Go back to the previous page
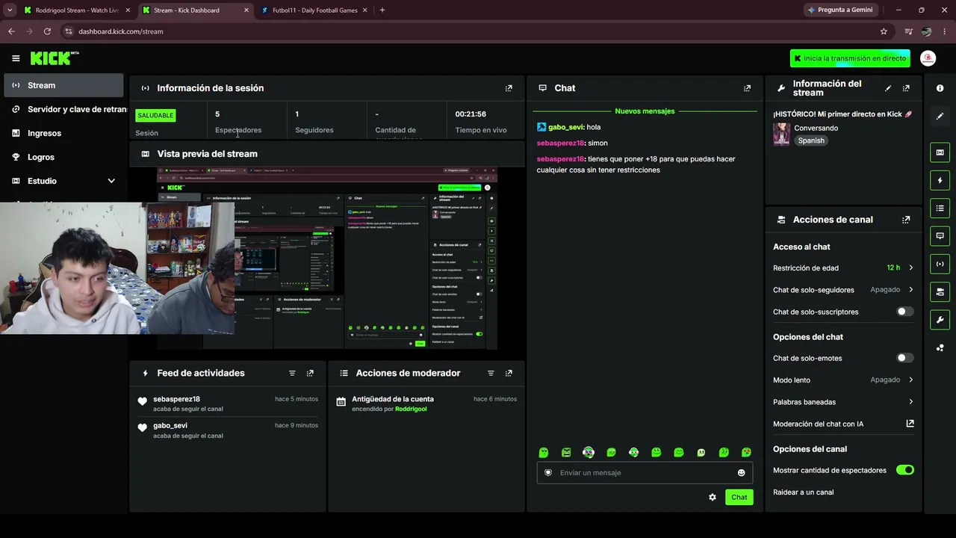Image resolution: width=956 pixels, height=538 pixels. pyautogui.click(x=11, y=31)
